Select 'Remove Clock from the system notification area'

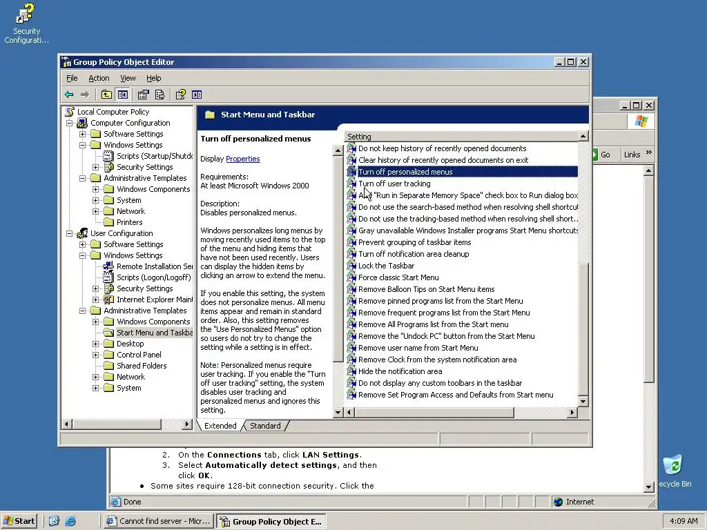click(437, 359)
